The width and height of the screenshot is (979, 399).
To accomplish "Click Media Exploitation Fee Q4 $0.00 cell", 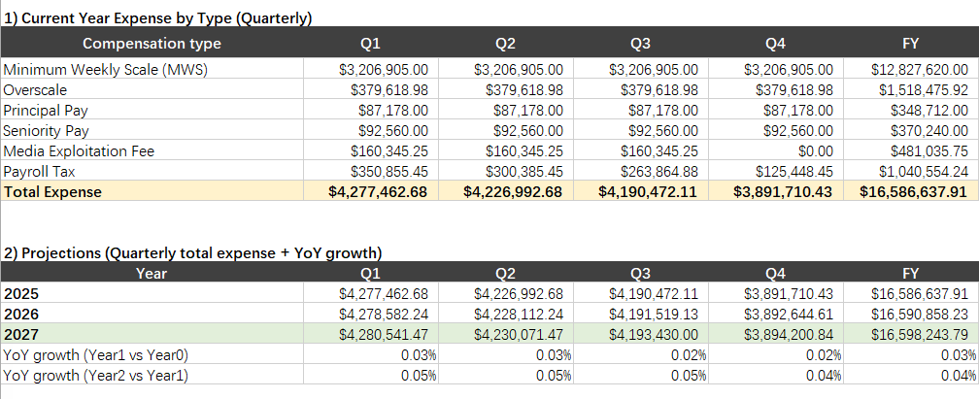I will pyautogui.click(x=775, y=151).
